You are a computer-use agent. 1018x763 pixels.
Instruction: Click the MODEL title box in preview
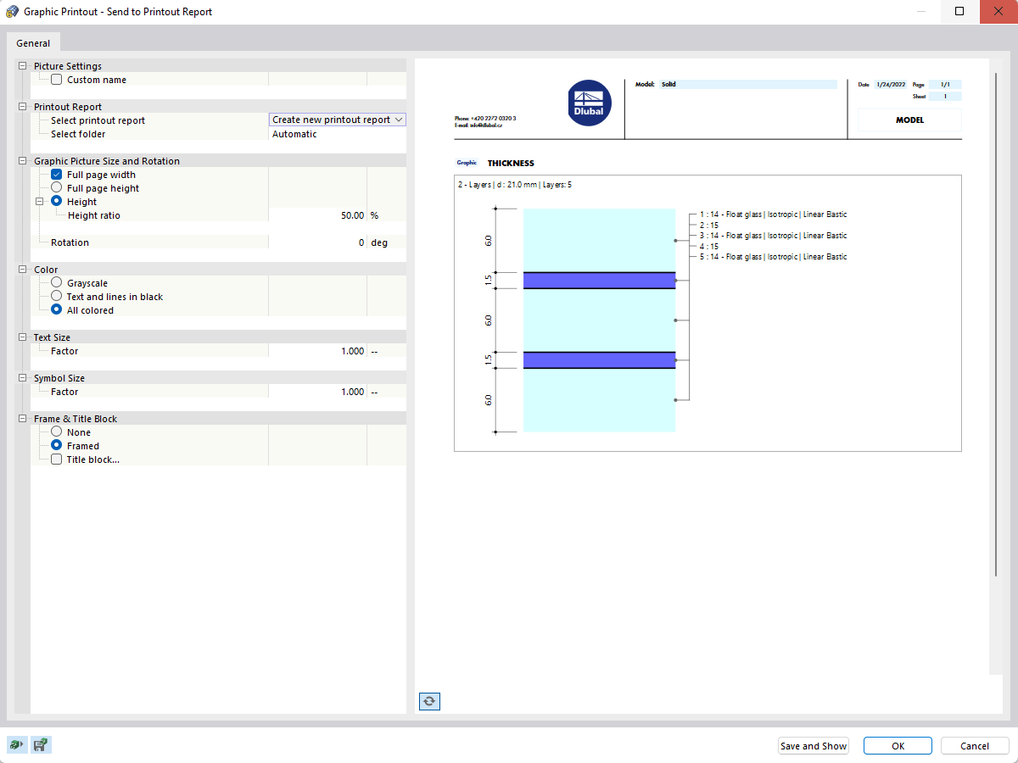click(909, 120)
